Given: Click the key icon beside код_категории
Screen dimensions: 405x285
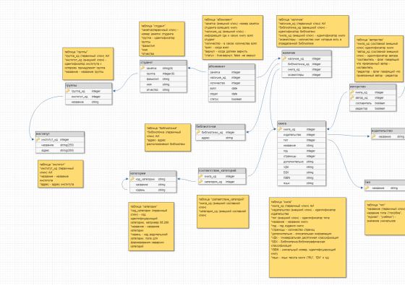Looking at the screenshot, I should coord(132,179).
